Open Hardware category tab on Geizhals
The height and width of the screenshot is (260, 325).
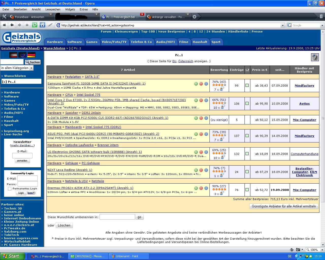(x=55, y=42)
